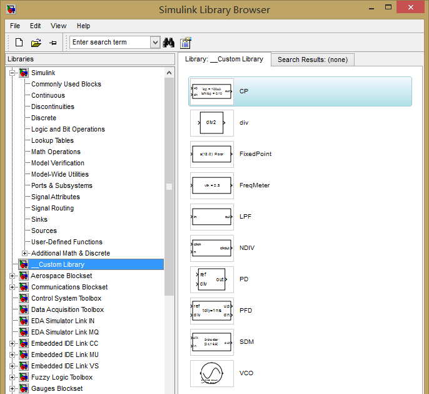Open the Help menu
Image resolution: width=429 pixels, height=394 pixels.
click(x=83, y=26)
